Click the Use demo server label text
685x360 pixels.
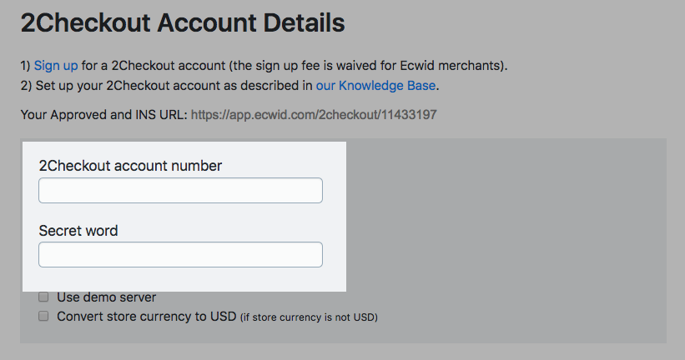pyautogui.click(x=106, y=297)
